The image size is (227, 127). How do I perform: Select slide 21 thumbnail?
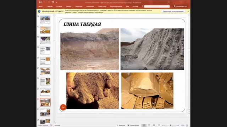click(45, 71)
